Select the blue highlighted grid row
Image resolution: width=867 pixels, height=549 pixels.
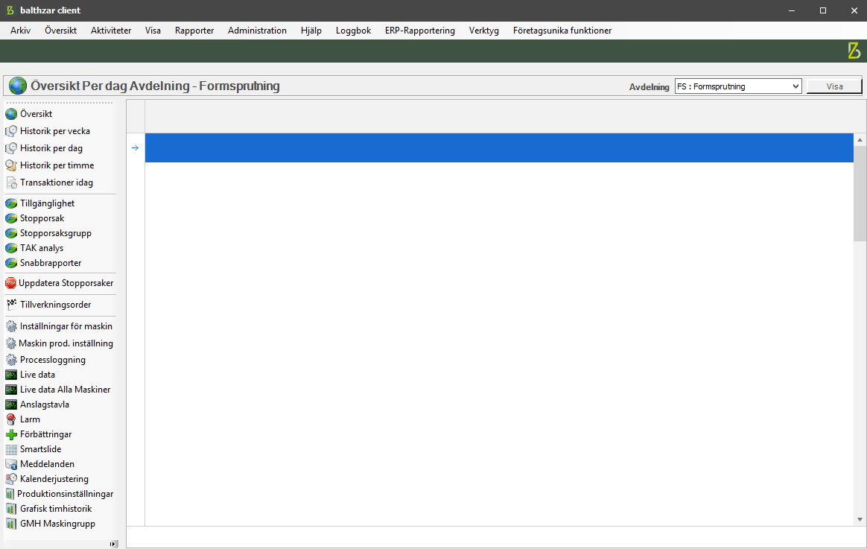(x=499, y=147)
